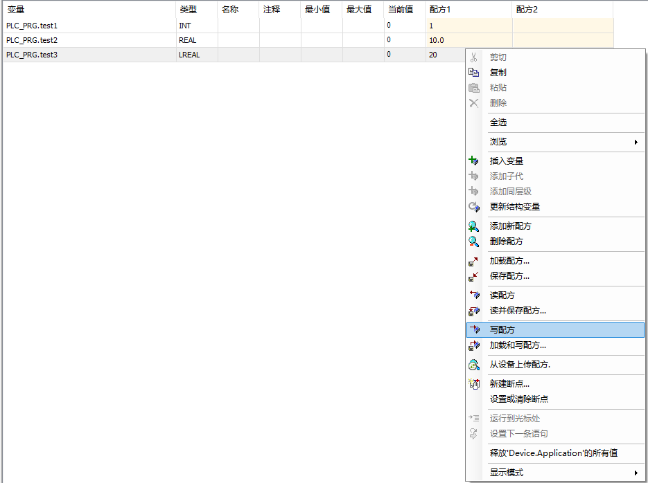Click the 更新结构变量 refresh icon
This screenshot has height=483, width=648.
[x=475, y=206]
